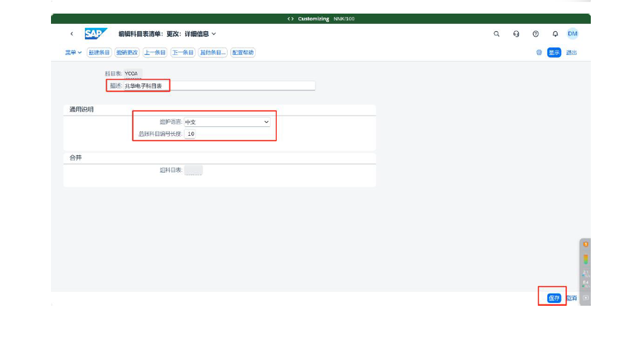Click the back arrow next to SAP logo
635x356 pixels.
[71, 34]
